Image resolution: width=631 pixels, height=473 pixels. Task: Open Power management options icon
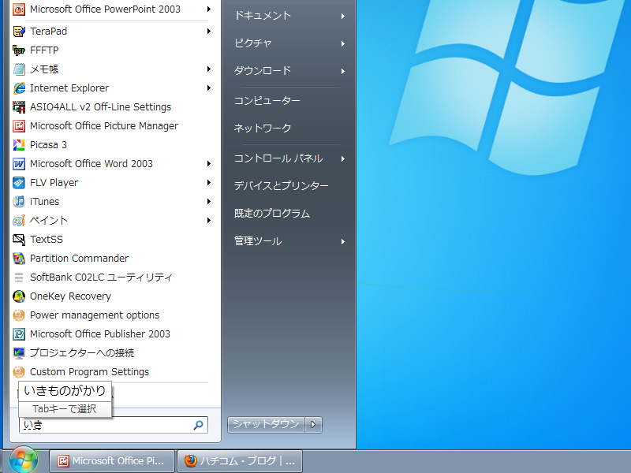pos(18,315)
